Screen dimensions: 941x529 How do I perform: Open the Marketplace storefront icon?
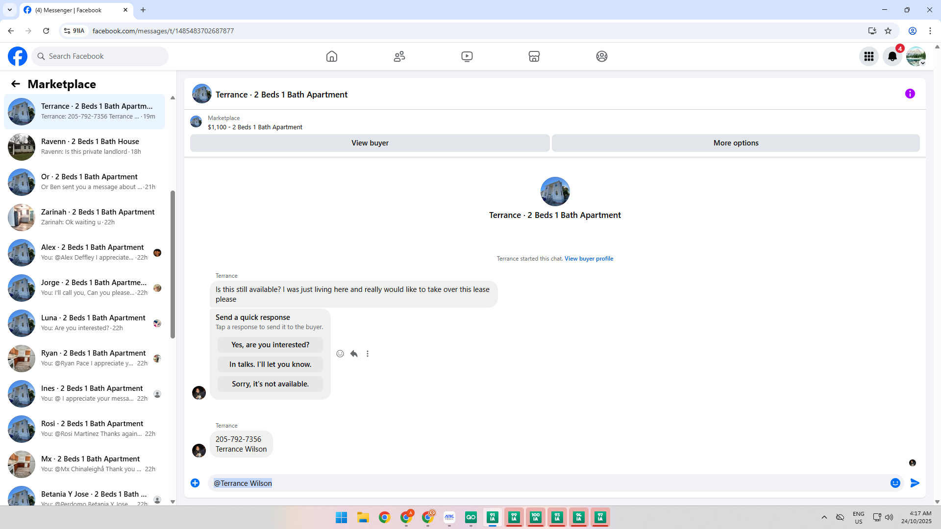tap(534, 56)
